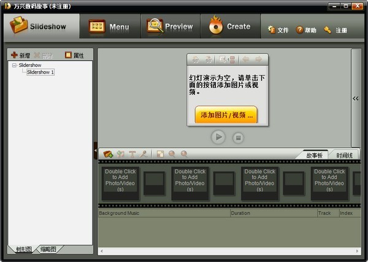Switch to 时间线 timeline view

point(344,156)
